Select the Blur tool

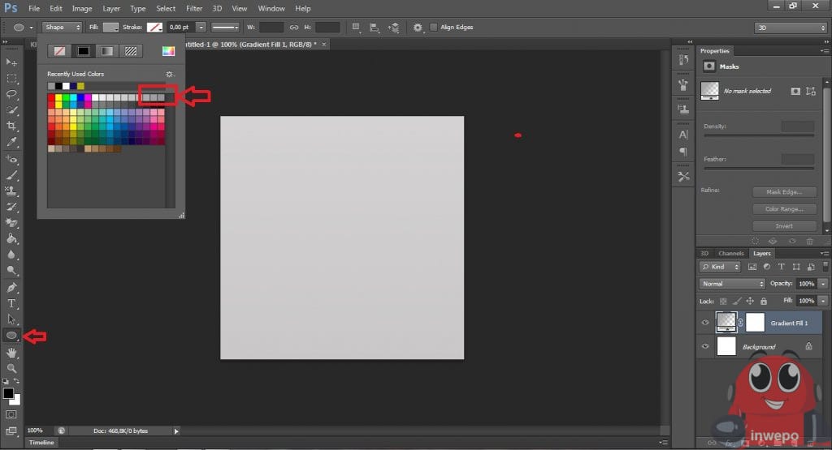coord(11,254)
